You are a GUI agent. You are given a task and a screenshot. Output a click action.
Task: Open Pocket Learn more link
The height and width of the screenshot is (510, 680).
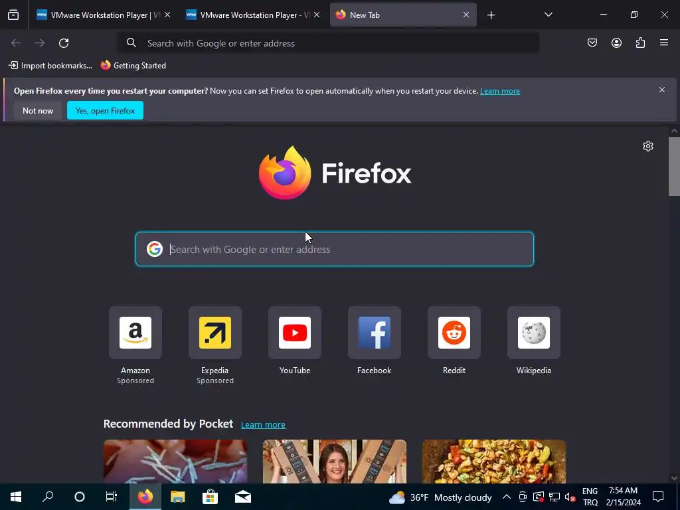coord(263,424)
